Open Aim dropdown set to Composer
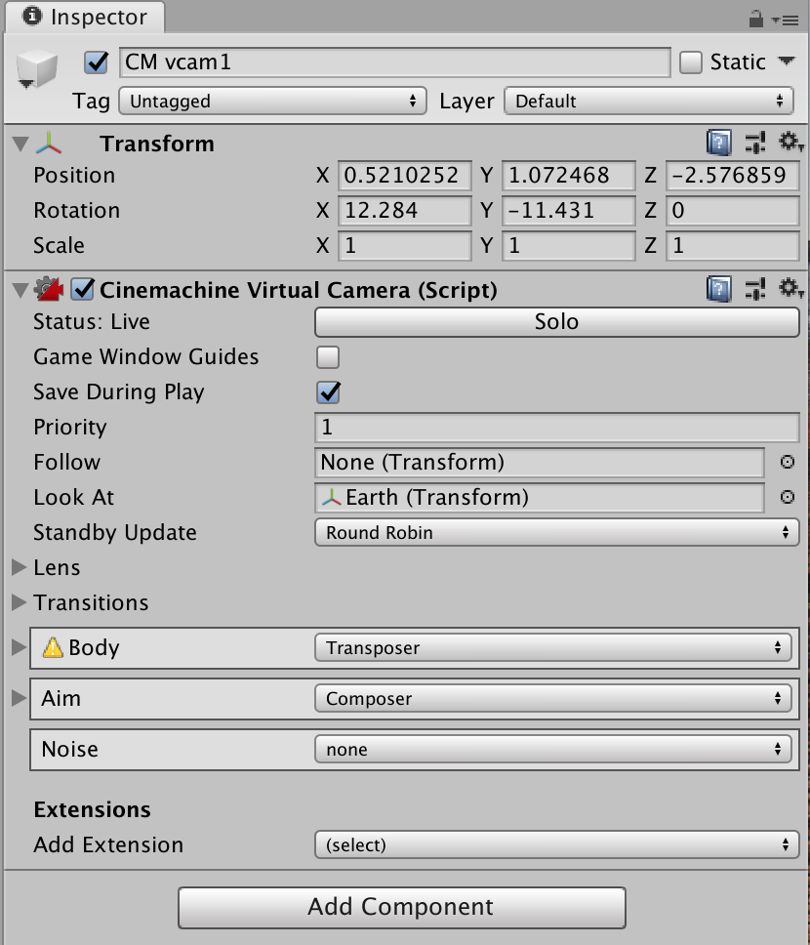 tap(552, 699)
